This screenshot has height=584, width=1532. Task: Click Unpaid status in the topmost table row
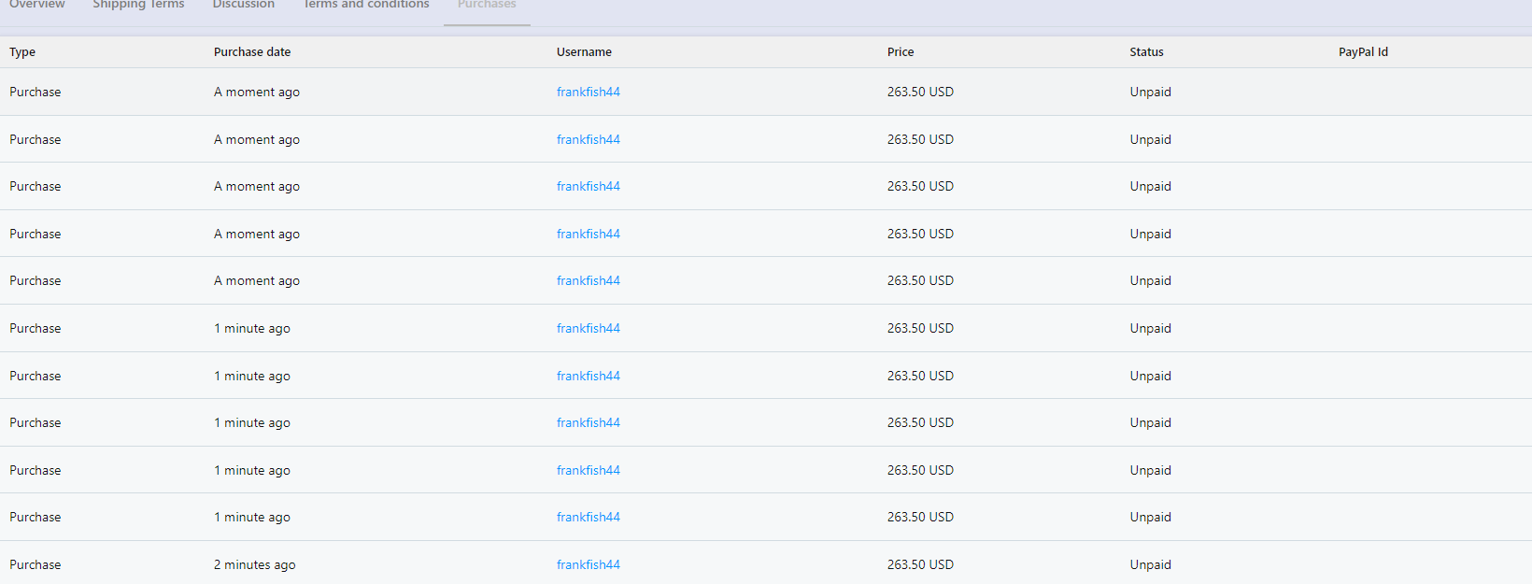point(1150,92)
